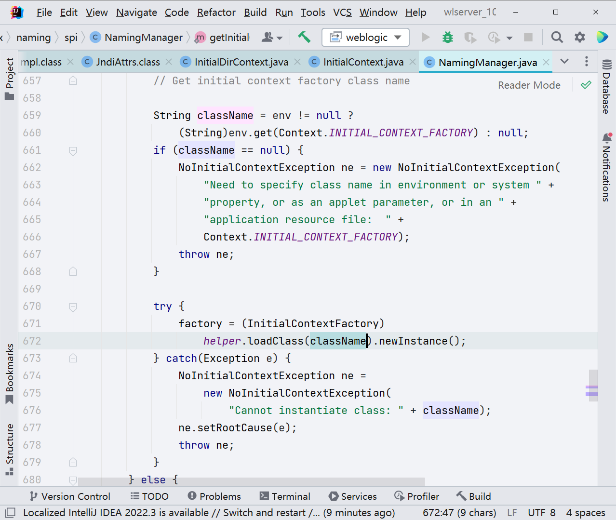Open the weblogic run configuration dropdown
616x520 pixels.
tap(398, 37)
